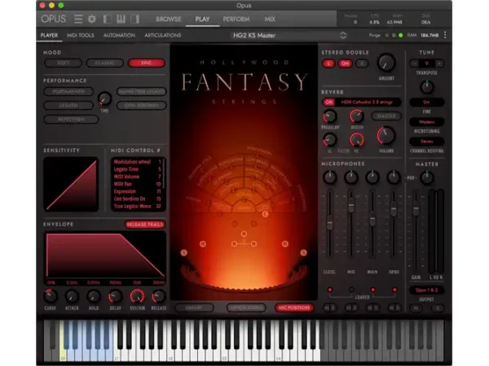Click the Reverb Master button
The image size is (489, 366).
pos(386,115)
